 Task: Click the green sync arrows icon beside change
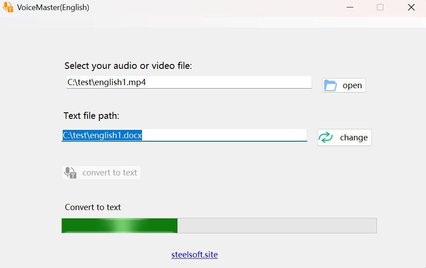click(x=326, y=137)
